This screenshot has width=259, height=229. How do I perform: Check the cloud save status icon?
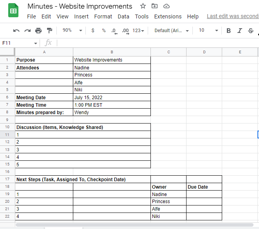167,6
